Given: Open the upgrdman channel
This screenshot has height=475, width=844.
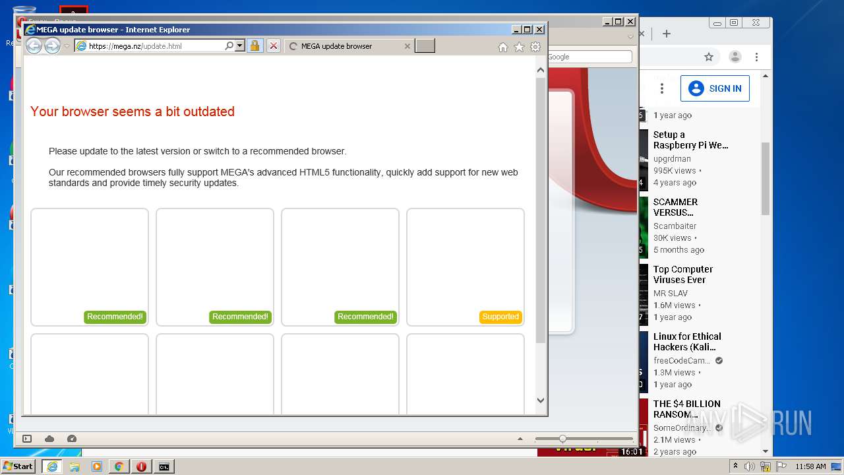Looking at the screenshot, I should click(672, 159).
